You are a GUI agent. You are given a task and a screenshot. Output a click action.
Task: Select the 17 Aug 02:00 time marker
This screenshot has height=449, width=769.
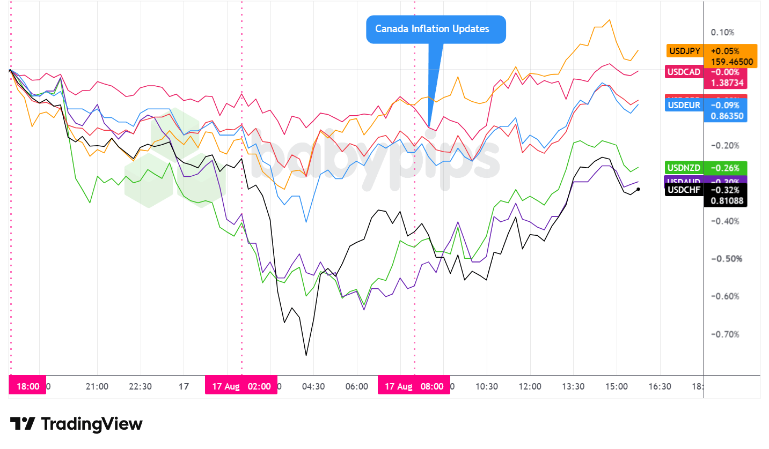click(x=241, y=386)
